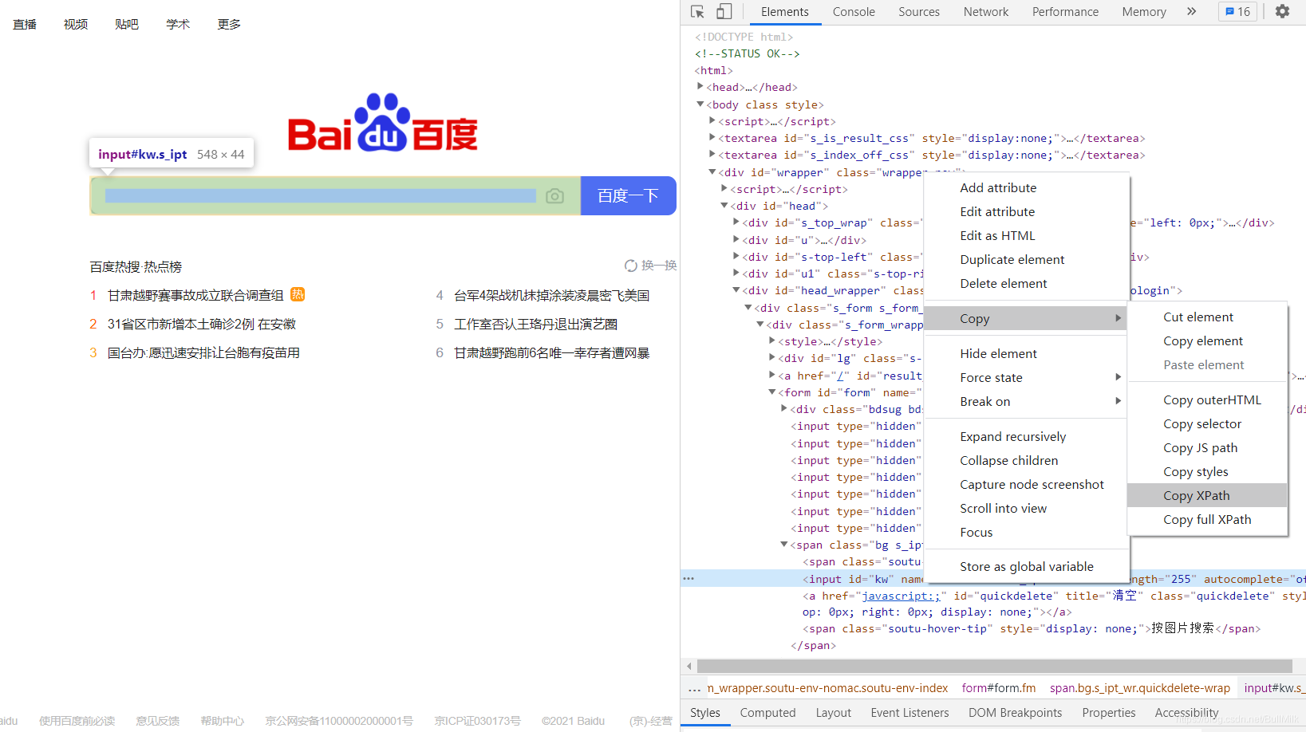Switch to the Sources tab

[x=919, y=11]
